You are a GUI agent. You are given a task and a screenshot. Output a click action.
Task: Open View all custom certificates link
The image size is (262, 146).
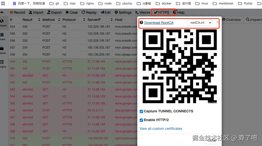161,129
